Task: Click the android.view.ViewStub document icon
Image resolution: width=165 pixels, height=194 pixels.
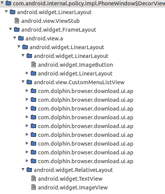Action: click(17, 21)
